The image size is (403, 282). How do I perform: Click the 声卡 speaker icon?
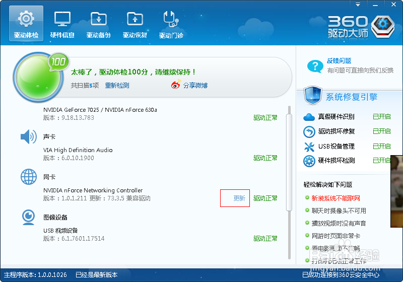point(29,137)
